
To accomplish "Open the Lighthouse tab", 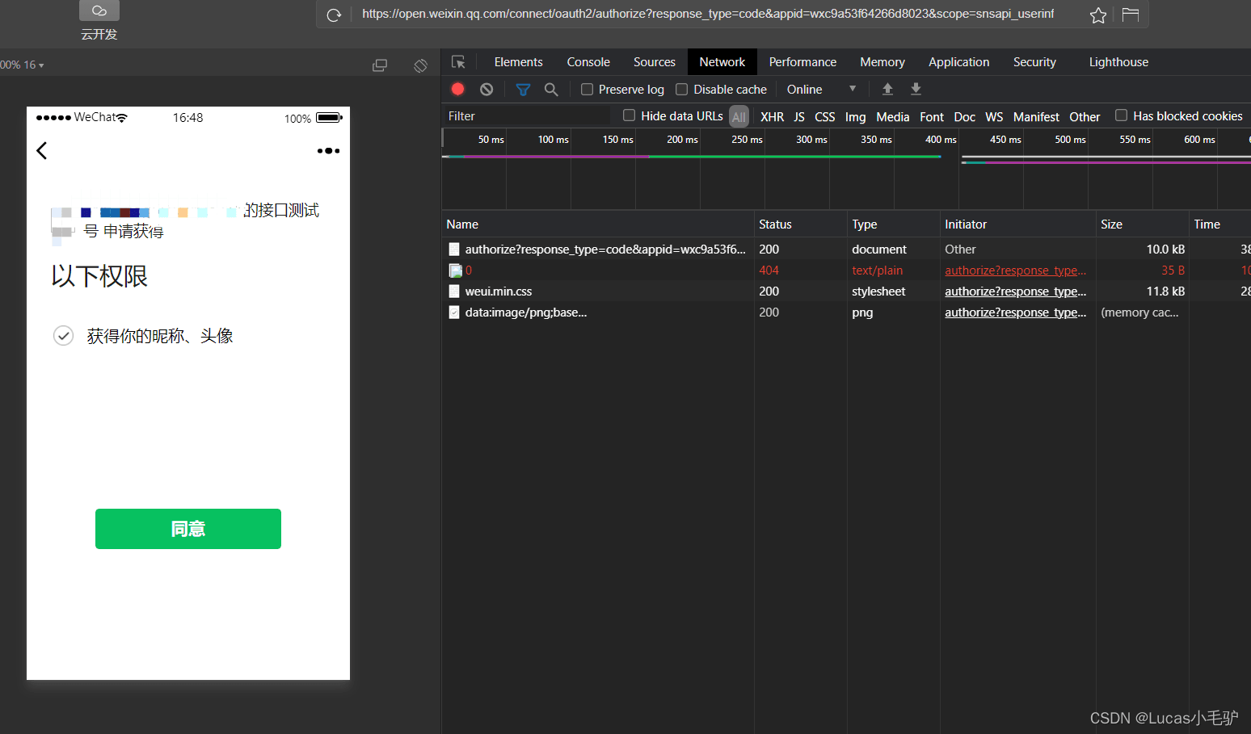I will coord(1118,62).
